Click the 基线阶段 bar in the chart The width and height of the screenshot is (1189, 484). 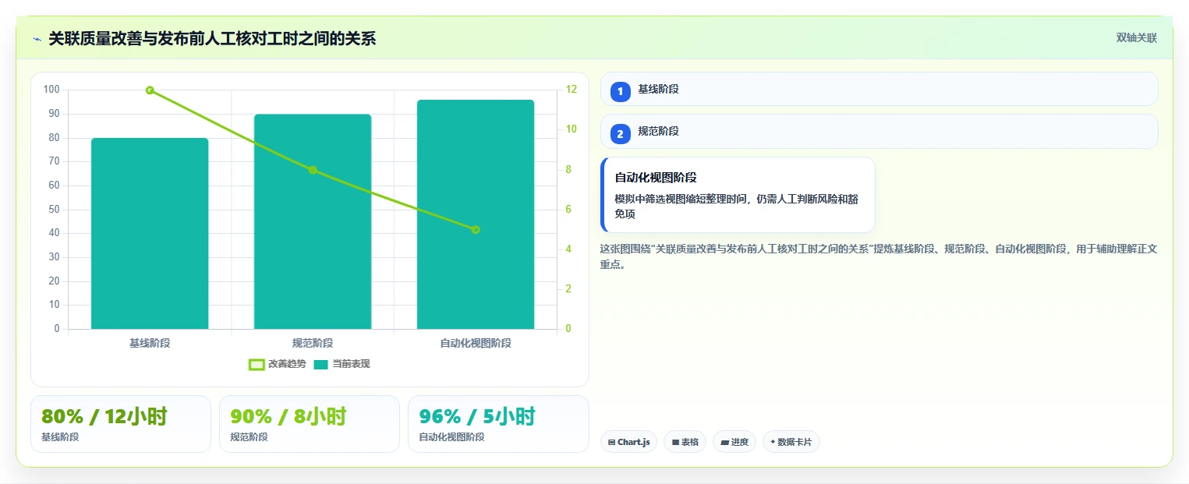150,233
